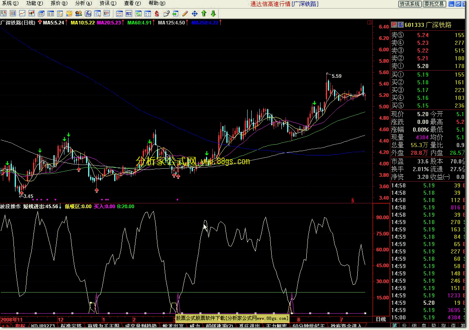Image resolution: width=469 pixels, height=330 pixels.
Task: Select the 蛟龙出宫 indicator tab
Action: [173, 326]
